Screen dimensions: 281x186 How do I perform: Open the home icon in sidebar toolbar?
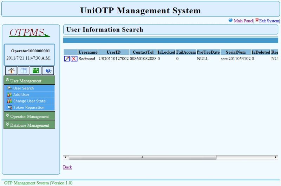tap(11, 71)
